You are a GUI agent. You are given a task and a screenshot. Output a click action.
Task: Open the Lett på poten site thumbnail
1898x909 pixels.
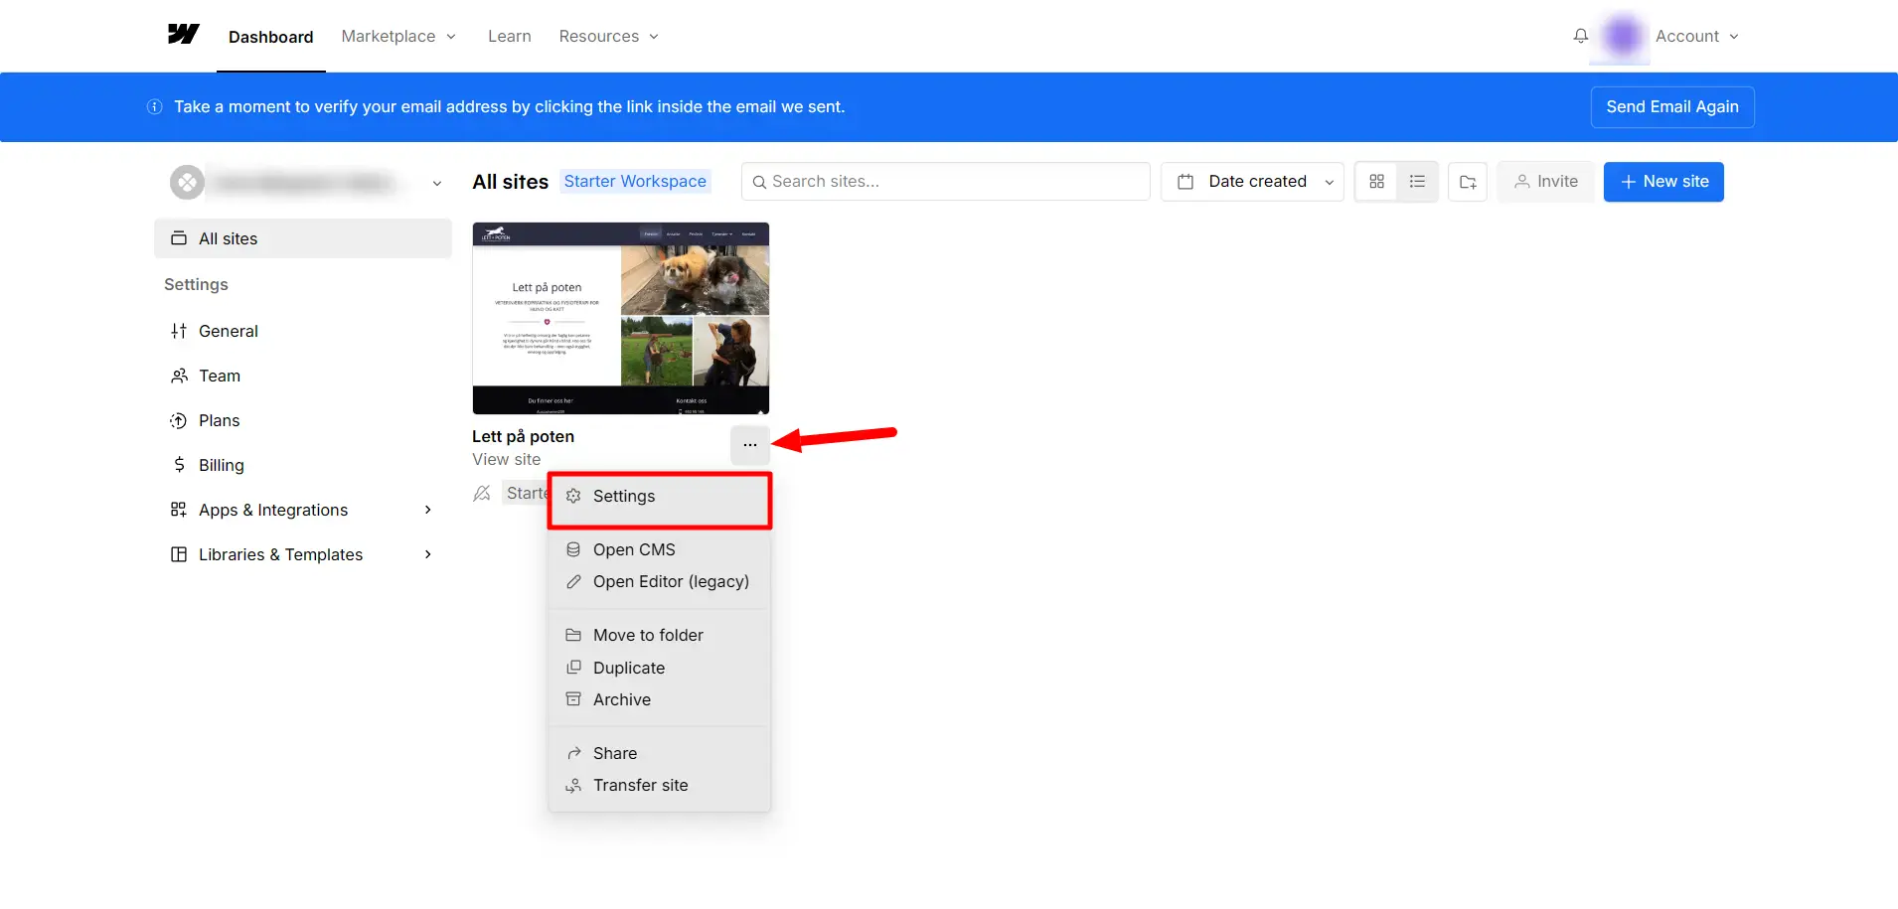[621, 318]
